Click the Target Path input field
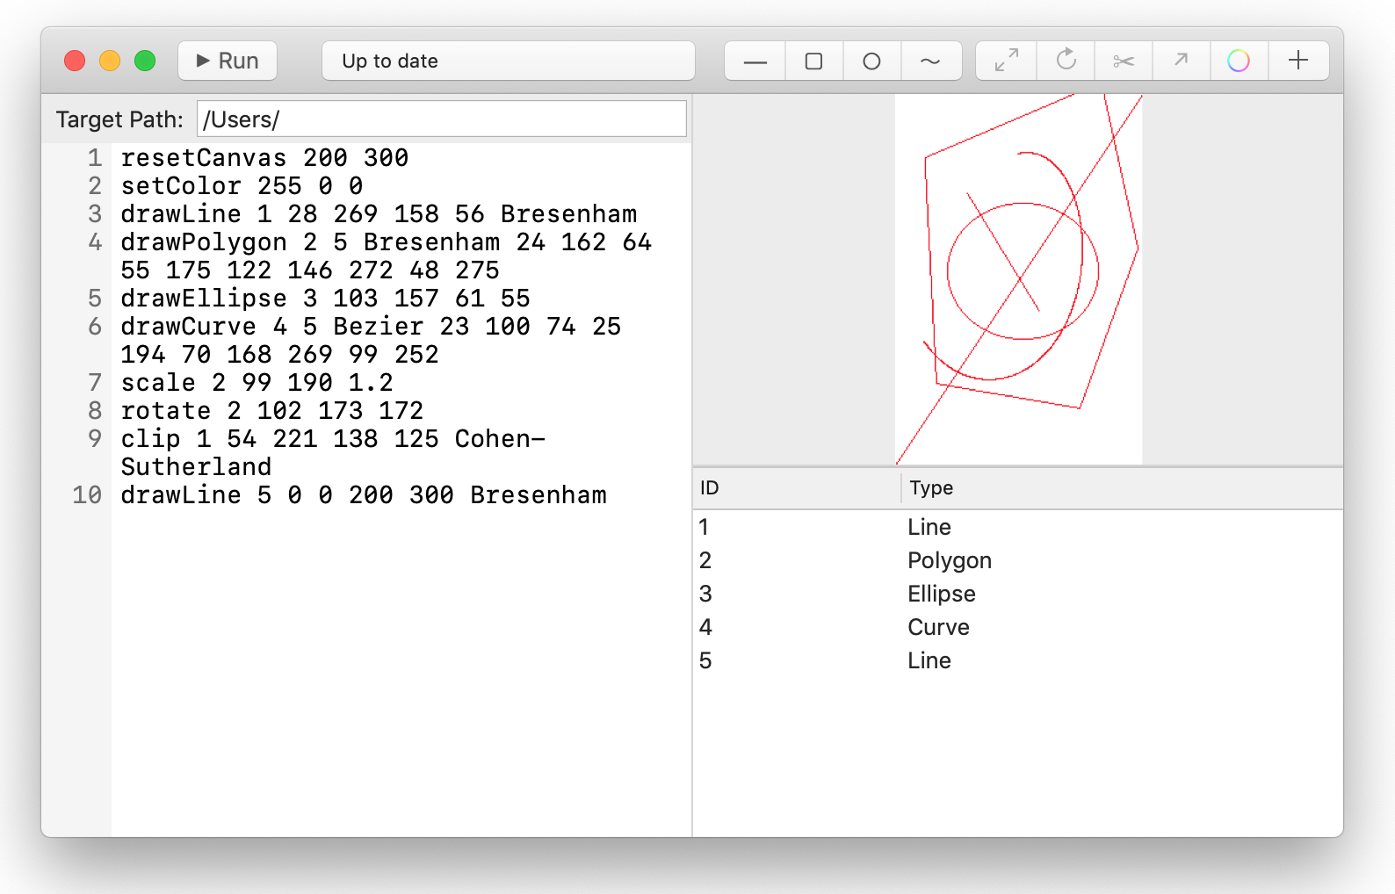The height and width of the screenshot is (894, 1395). pyautogui.click(x=442, y=119)
